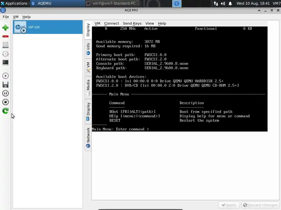
Task: Click the 'Main Menu: Enter command >' prompt
Action: (120, 129)
